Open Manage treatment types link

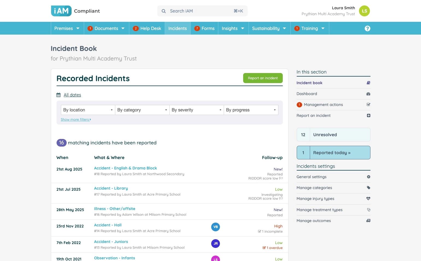click(319, 210)
